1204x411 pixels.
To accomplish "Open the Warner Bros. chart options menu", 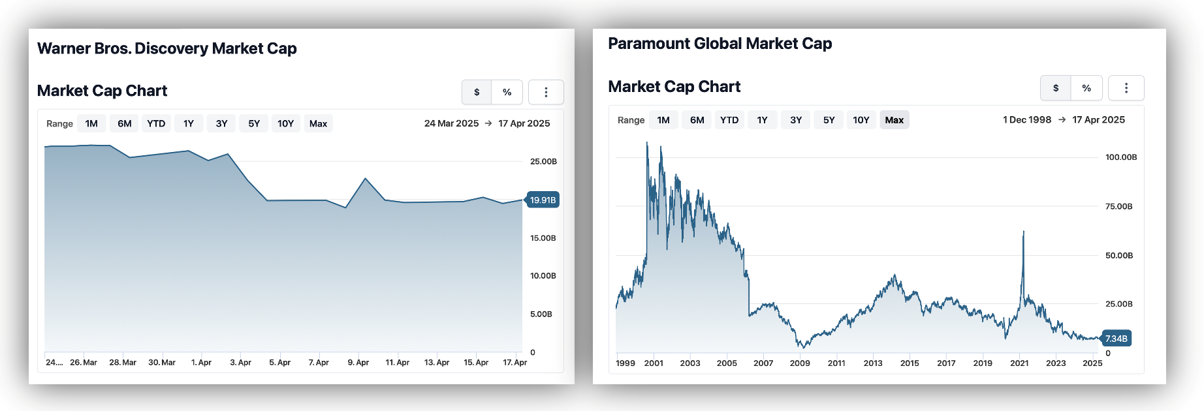I will point(546,92).
